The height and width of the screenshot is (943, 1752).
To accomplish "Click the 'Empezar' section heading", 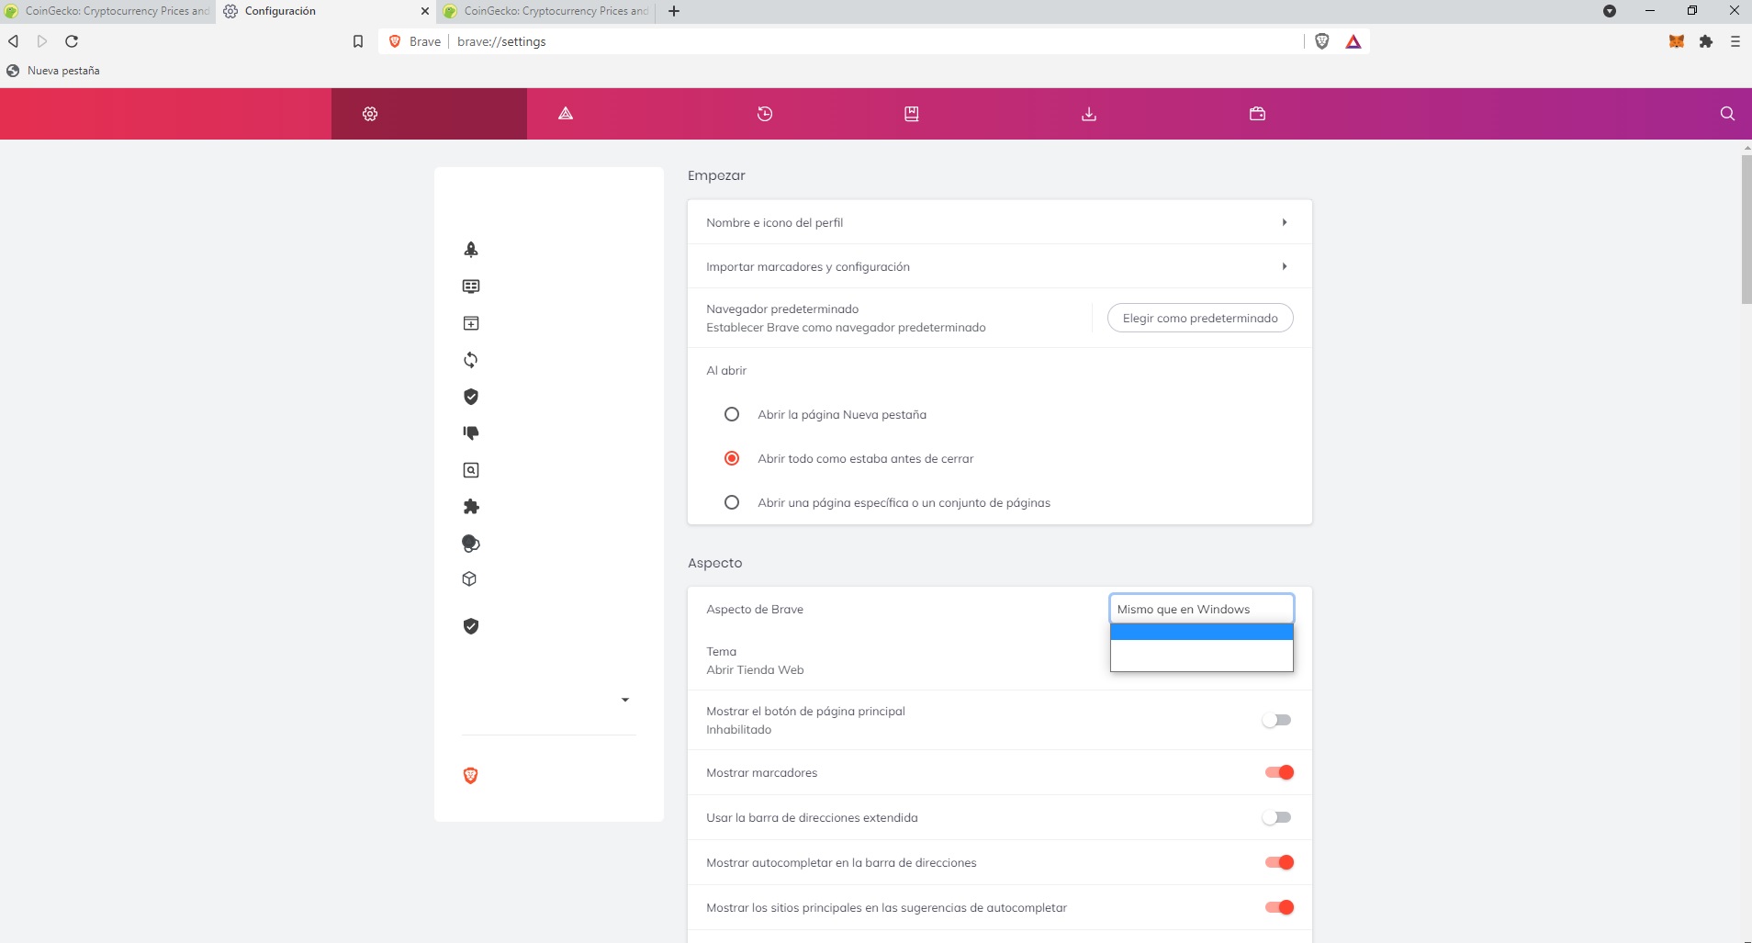I will 716,175.
